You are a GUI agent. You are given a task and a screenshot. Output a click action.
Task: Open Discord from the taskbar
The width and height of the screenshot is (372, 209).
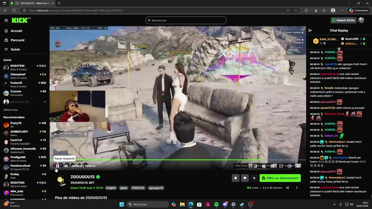(225, 204)
